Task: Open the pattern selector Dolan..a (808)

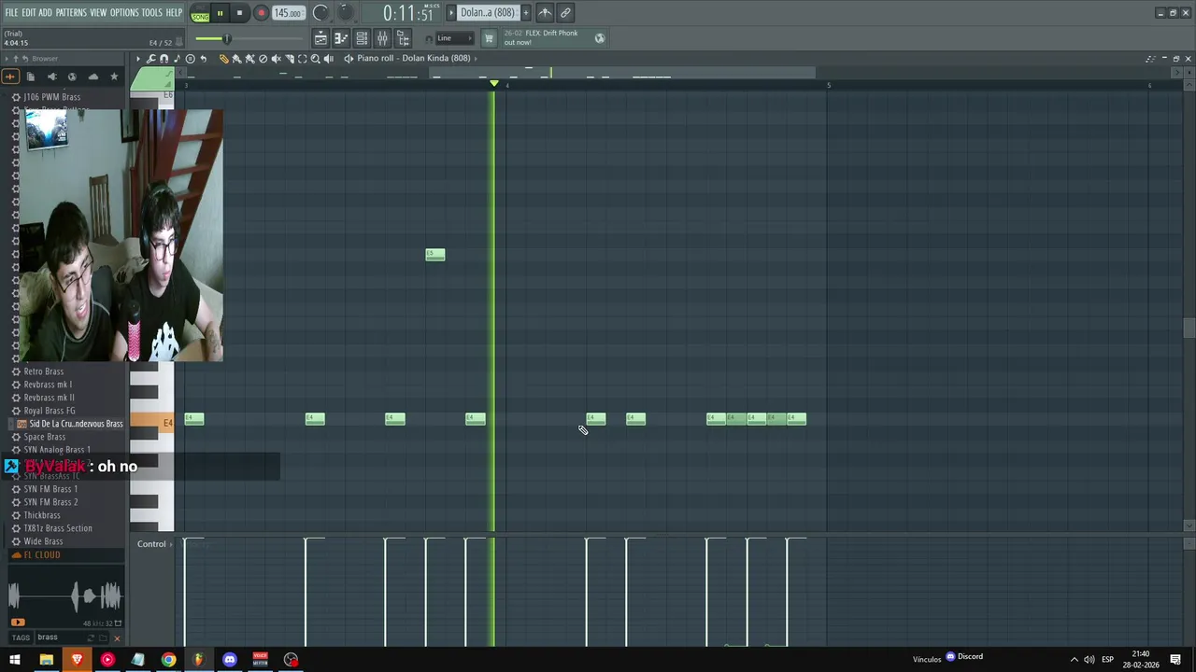Action: click(488, 12)
